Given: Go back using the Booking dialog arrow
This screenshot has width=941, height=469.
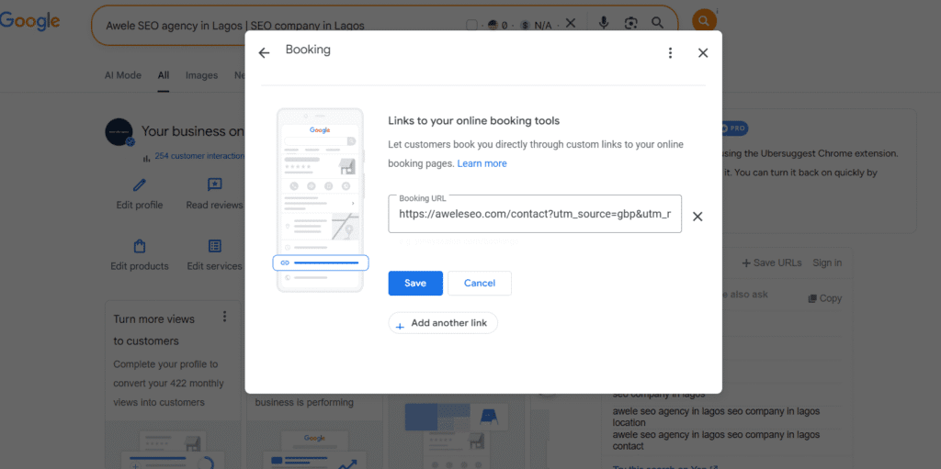Looking at the screenshot, I should pyautogui.click(x=264, y=53).
